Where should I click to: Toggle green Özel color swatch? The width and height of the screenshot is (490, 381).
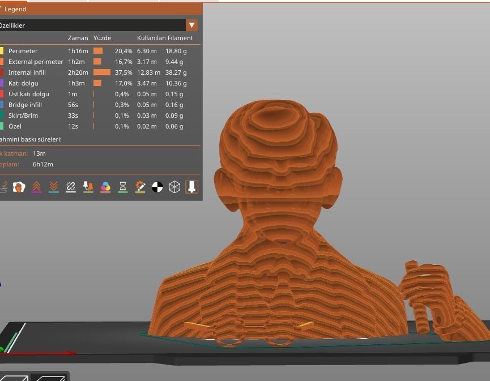click(x=2, y=126)
